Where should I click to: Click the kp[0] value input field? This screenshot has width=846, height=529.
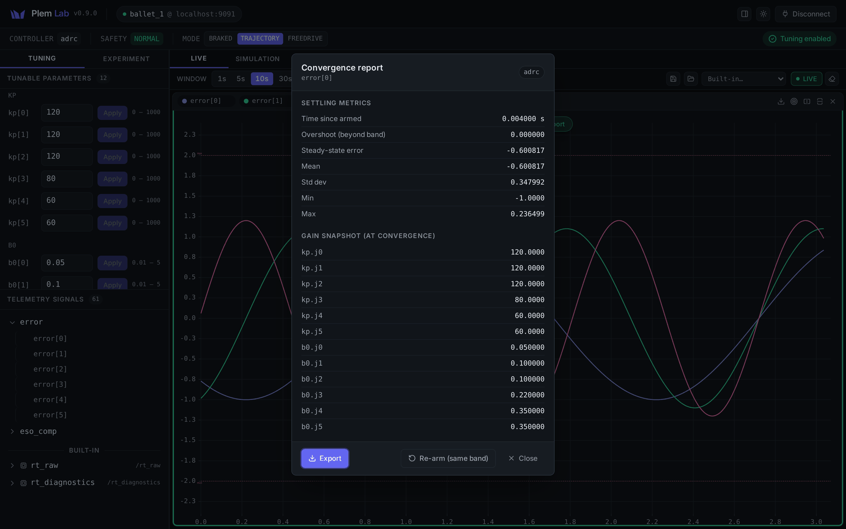pos(67,112)
